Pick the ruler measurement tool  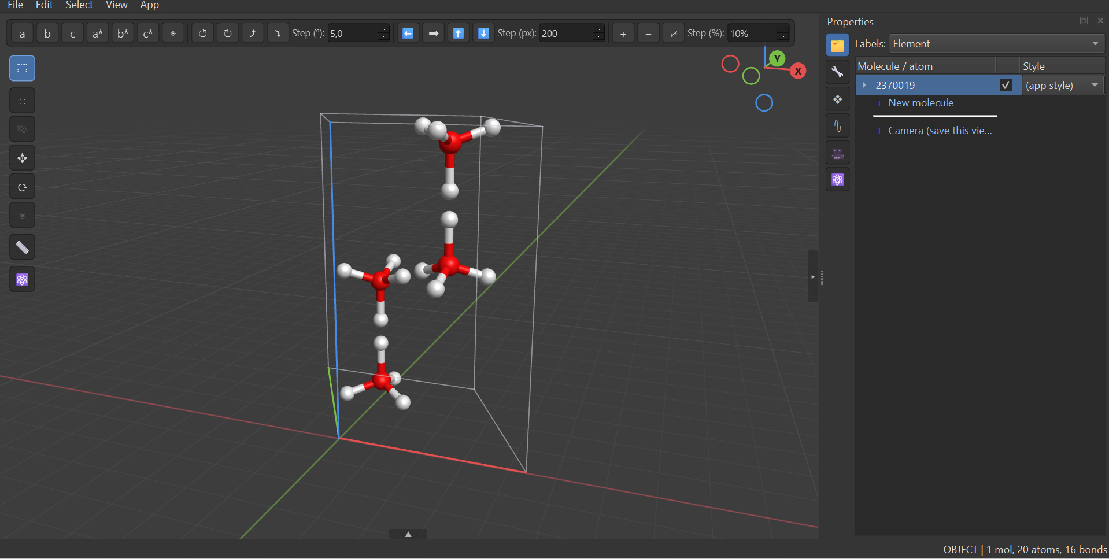pos(22,247)
